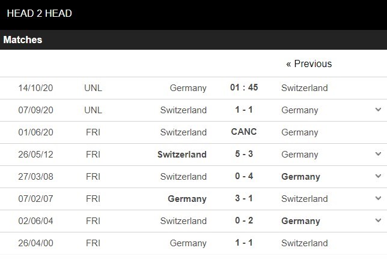Screen dimensions: 387x260
Task: Expand the 07/09/20 match row chevron
Action: tap(378, 110)
